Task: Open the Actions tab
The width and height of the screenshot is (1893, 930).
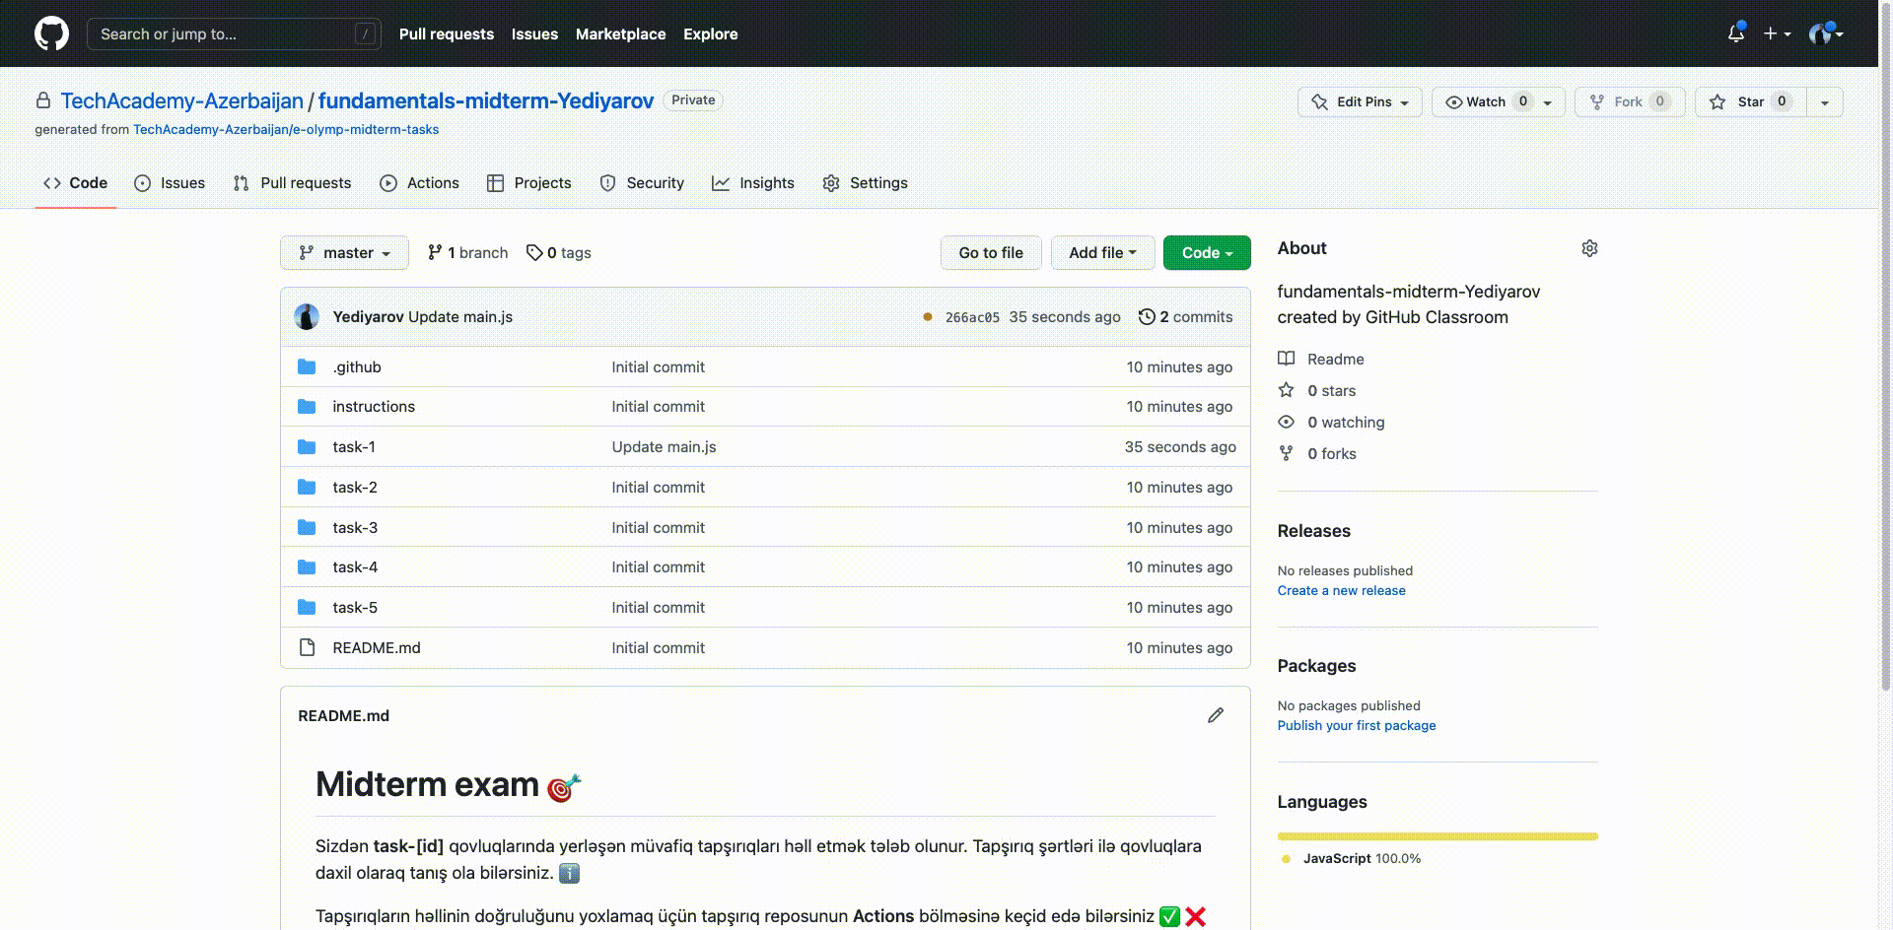Action: point(420,183)
